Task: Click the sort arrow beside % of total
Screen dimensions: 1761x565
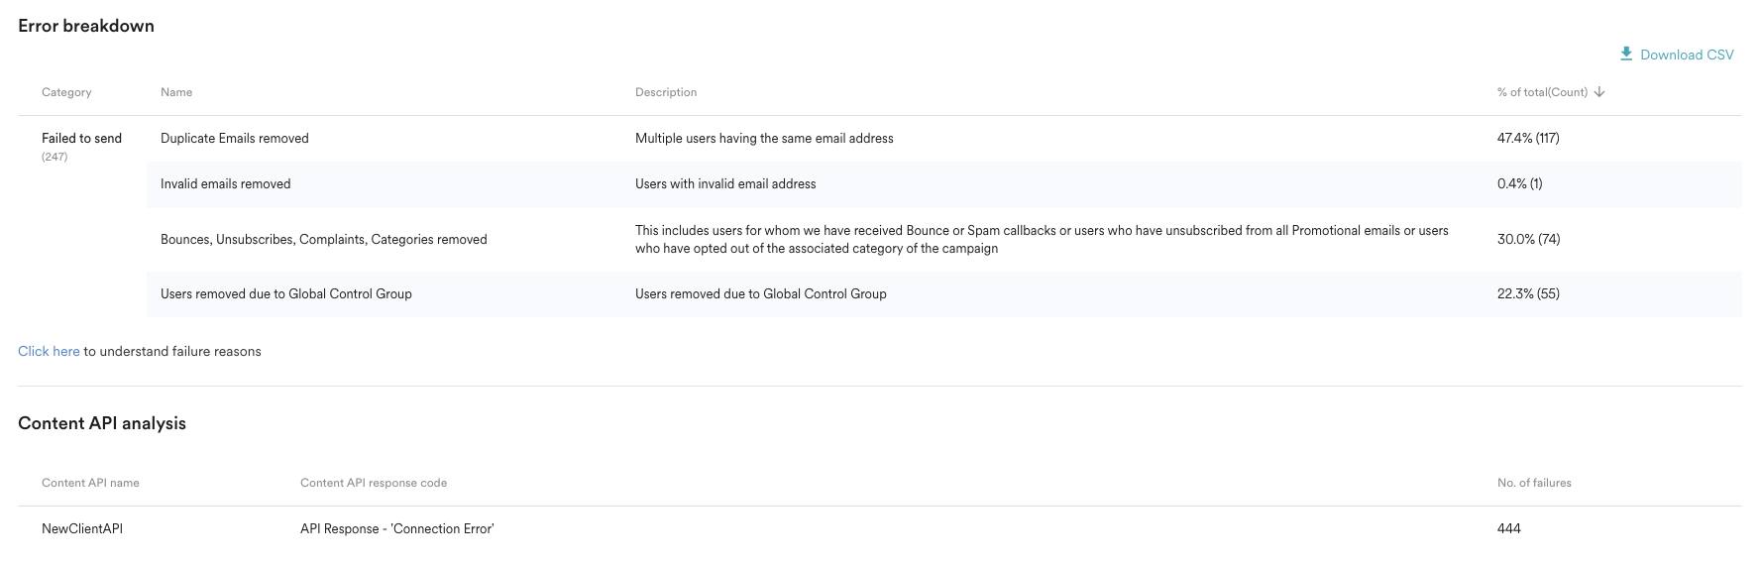Action: pyautogui.click(x=1599, y=92)
